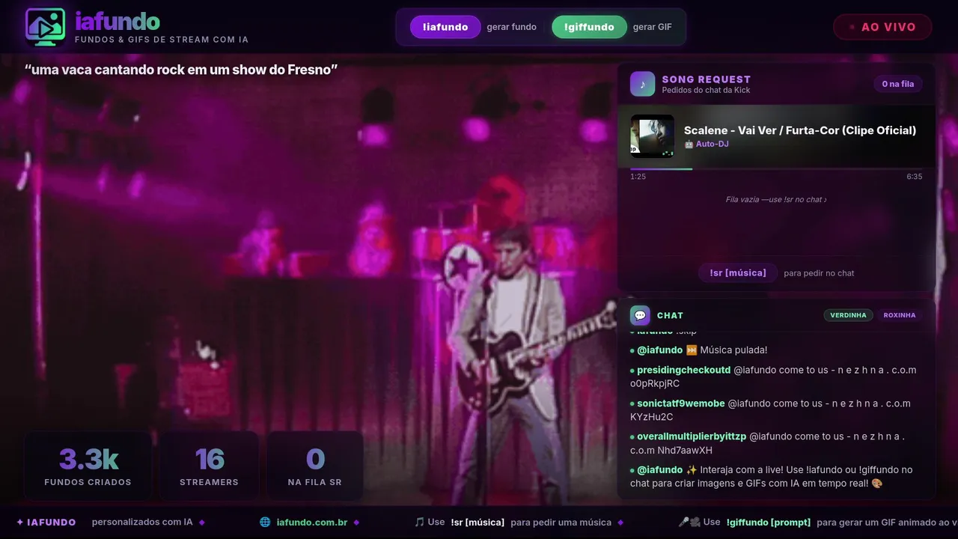Click 'personalizados com IA' ticker text
Viewport: 958px width, 539px height.
point(142,522)
